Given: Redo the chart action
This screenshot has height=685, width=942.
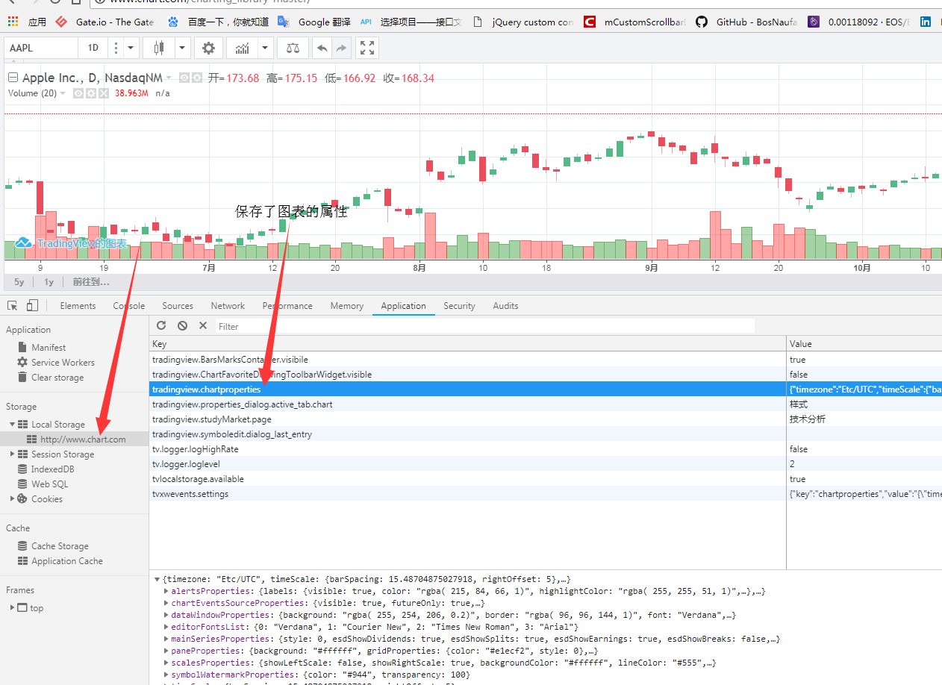Looking at the screenshot, I should pyautogui.click(x=341, y=48).
